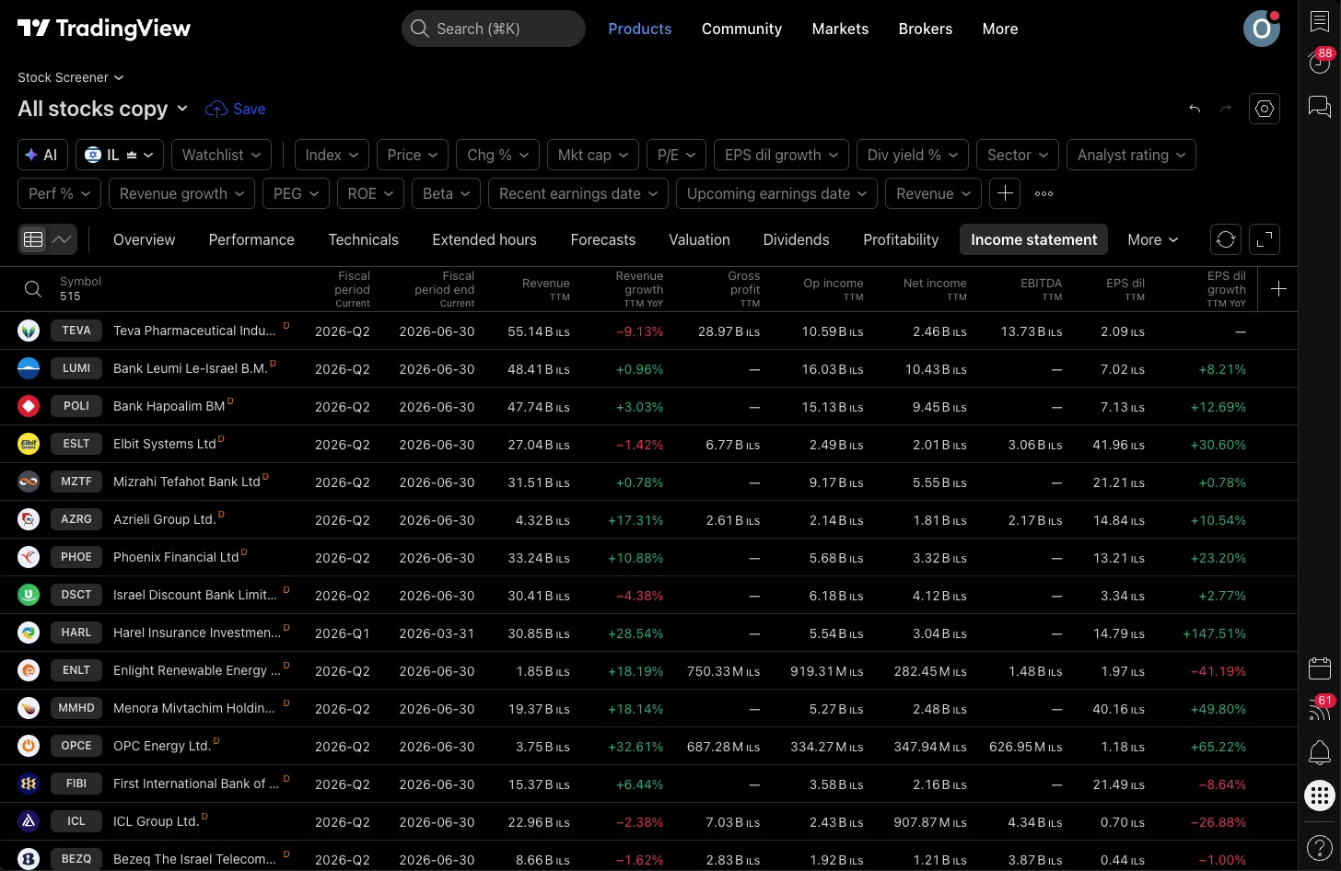Viewport: 1341px width, 871px height.
Task: Select the Income statement tab
Action: [1033, 239]
